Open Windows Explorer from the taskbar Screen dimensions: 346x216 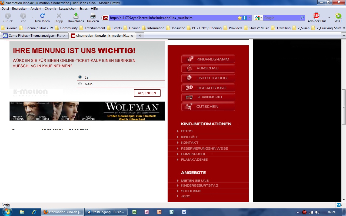coord(22,212)
